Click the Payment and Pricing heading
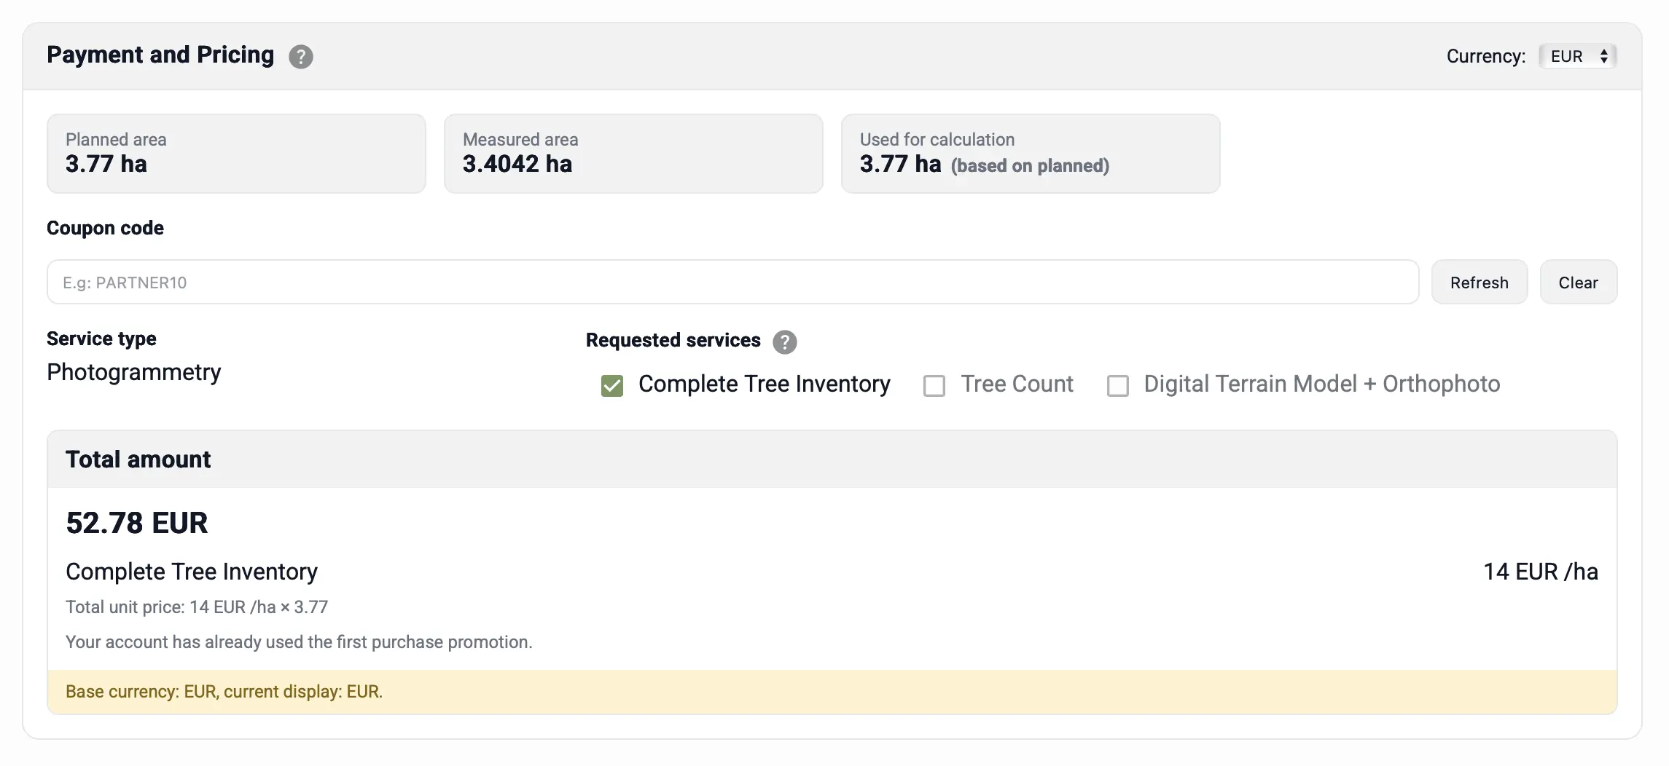Screen dimensions: 1669x766 [x=160, y=55]
